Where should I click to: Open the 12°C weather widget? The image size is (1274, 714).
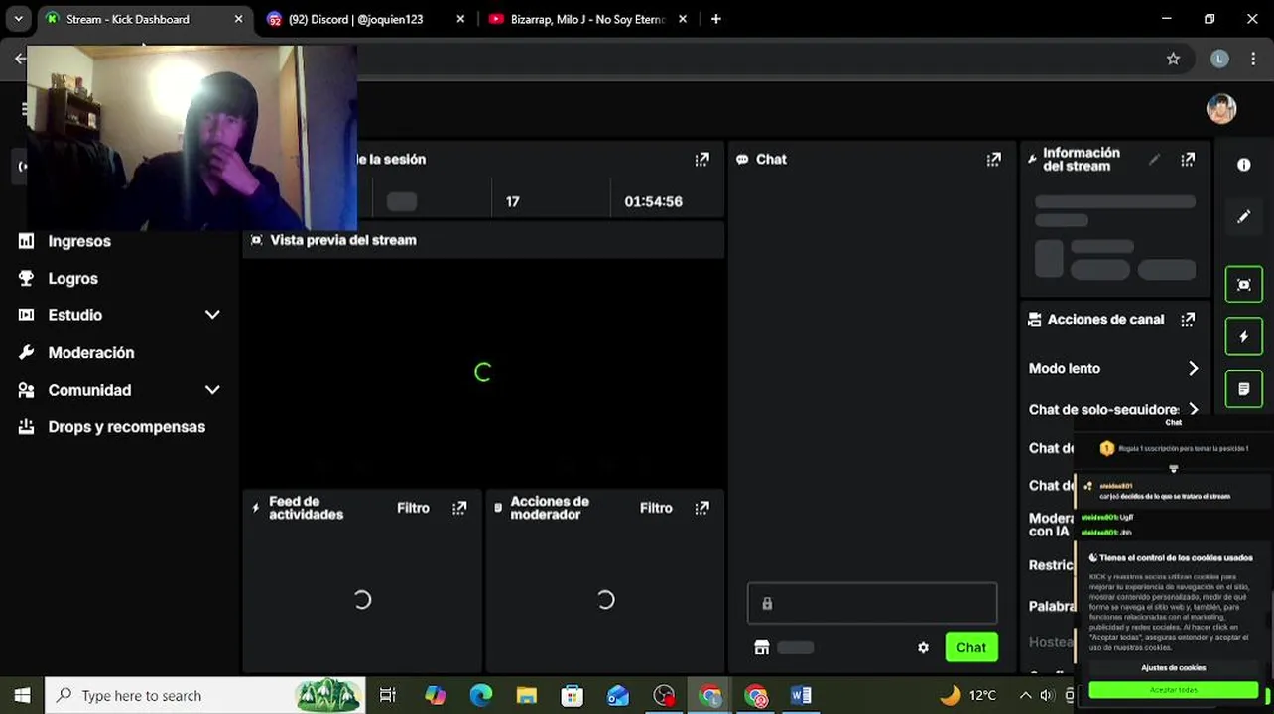point(968,695)
